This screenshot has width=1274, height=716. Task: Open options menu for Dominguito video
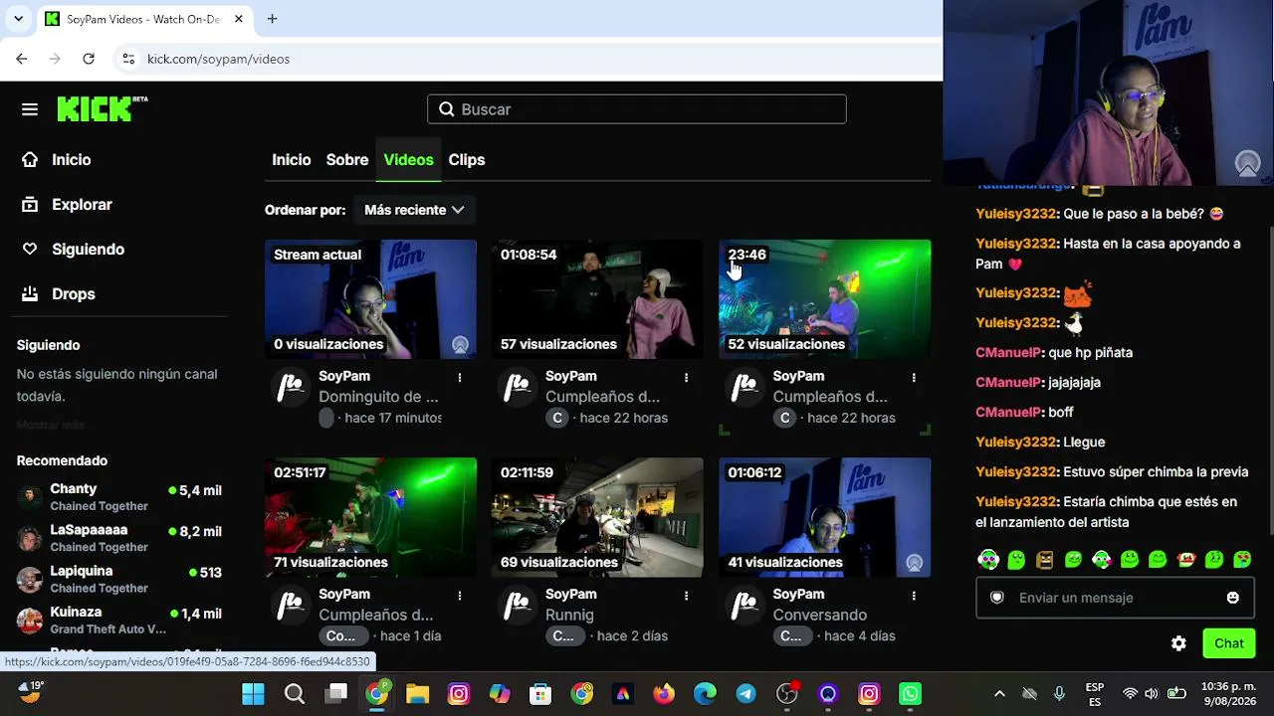pos(459,378)
